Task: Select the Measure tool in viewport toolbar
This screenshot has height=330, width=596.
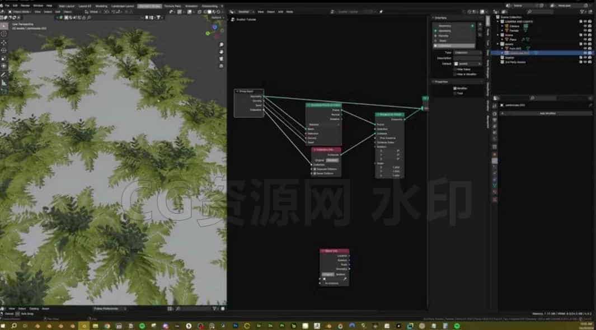Action: click(4, 83)
